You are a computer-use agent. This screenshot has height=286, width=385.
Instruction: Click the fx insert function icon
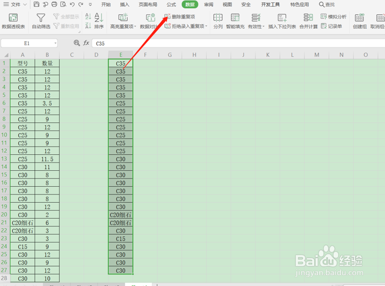point(86,43)
